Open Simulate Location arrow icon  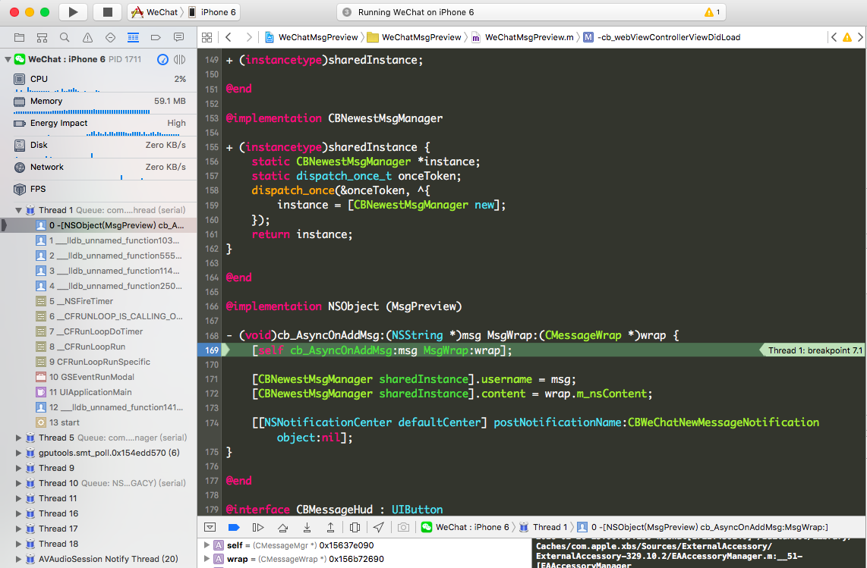click(x=378, y=527)
